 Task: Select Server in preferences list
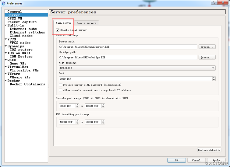[14, 15]
